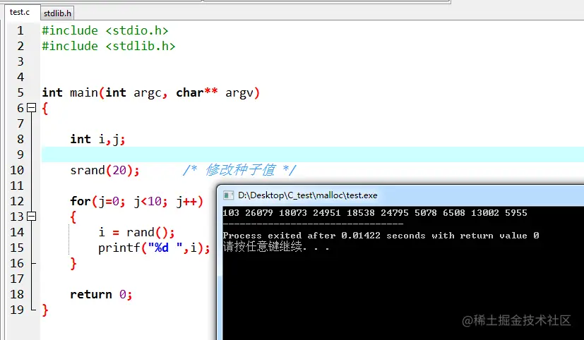
Task: Click on #include <stdlib.h> line
Action: (108, 46)
